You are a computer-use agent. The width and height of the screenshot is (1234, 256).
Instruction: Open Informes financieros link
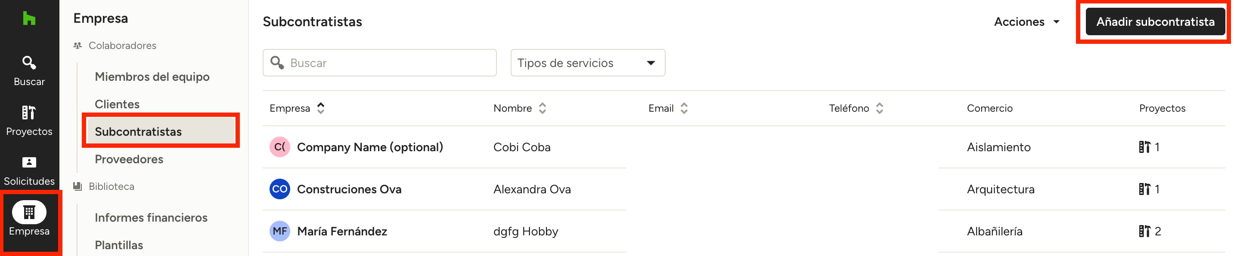[x=151, y=217]
